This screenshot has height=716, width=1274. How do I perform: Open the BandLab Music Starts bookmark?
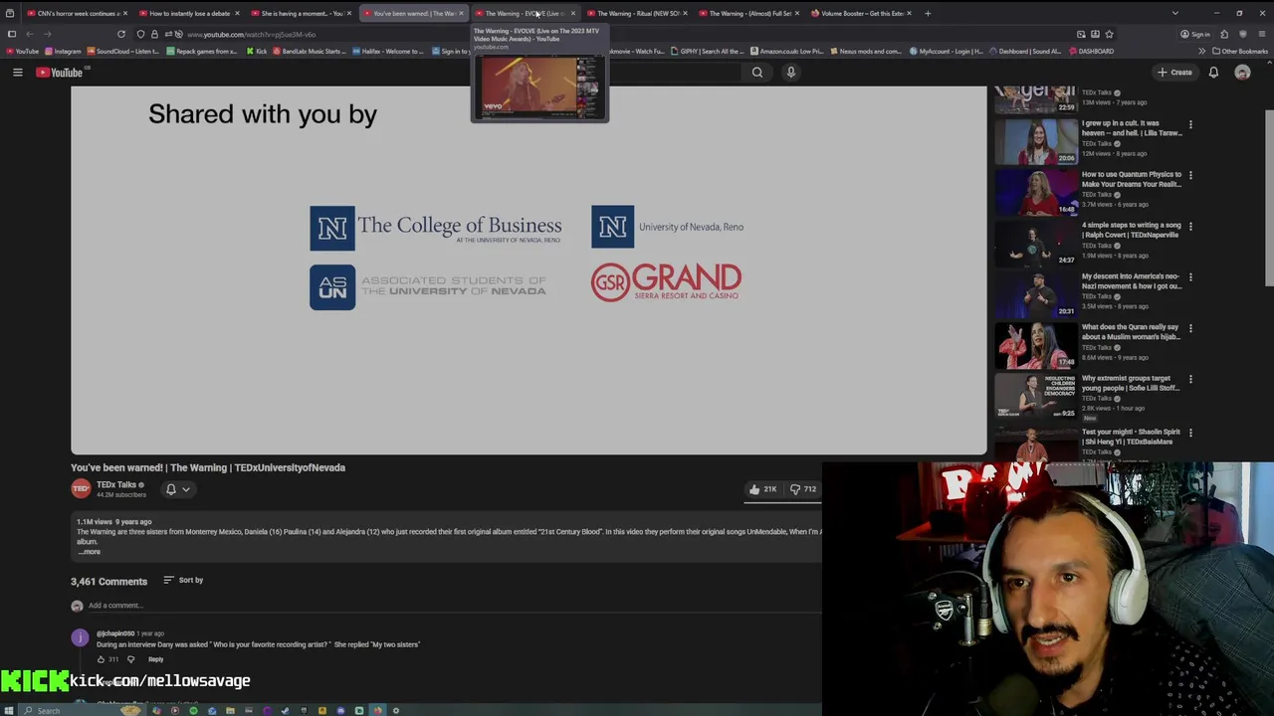coord(310,51)
